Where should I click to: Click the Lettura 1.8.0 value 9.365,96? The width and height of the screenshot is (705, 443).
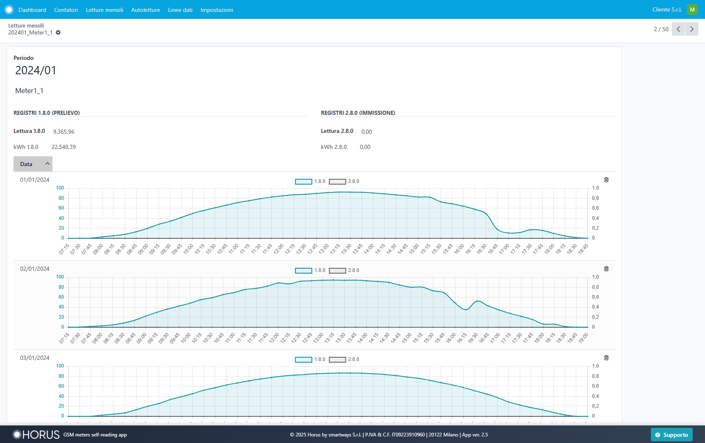[x=64, y=132]
